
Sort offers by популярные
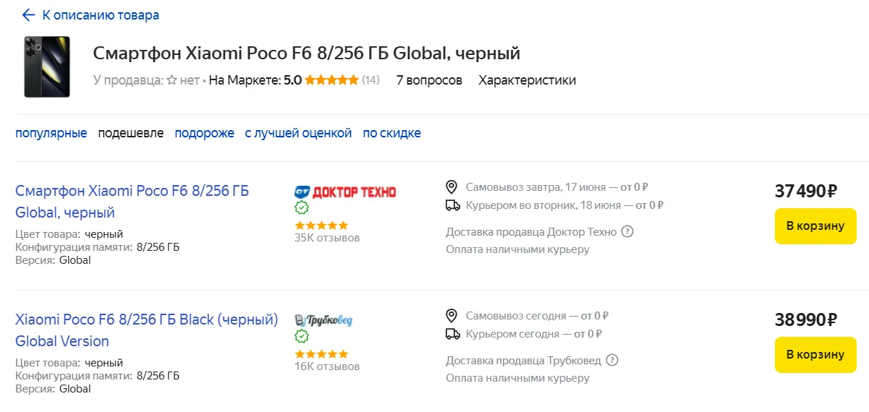tap(51, 133)
